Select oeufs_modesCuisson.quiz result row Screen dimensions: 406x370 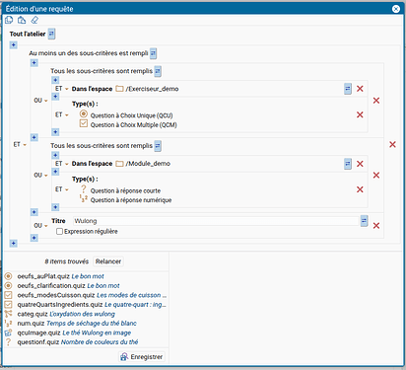(x=86, y=295)
